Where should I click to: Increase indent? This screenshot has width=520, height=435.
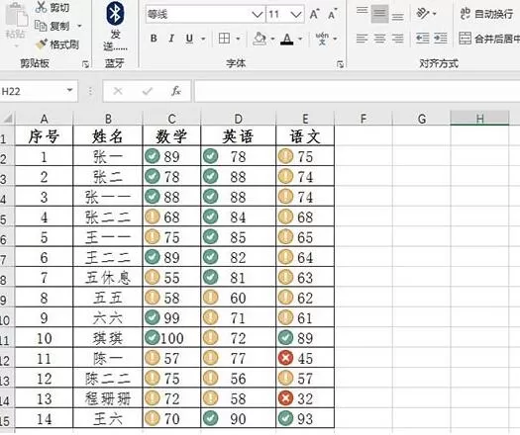[x=441, y=39]
